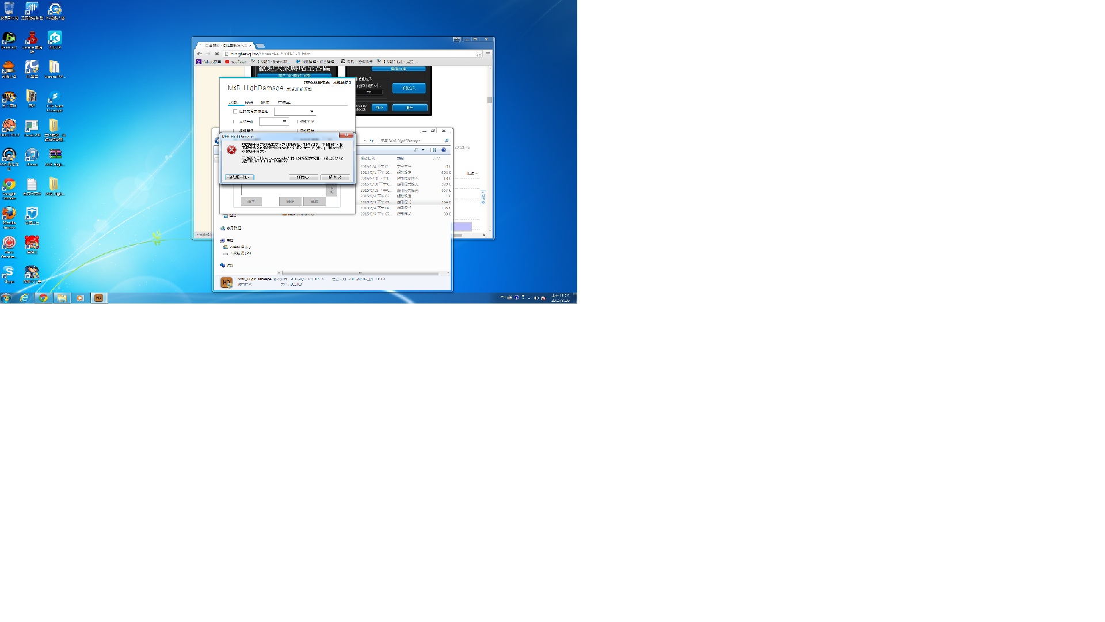Screen dimensions: 1105x622
Task: Tick the first checkbox in MsB HighDamage
Action: coord(235,111)
